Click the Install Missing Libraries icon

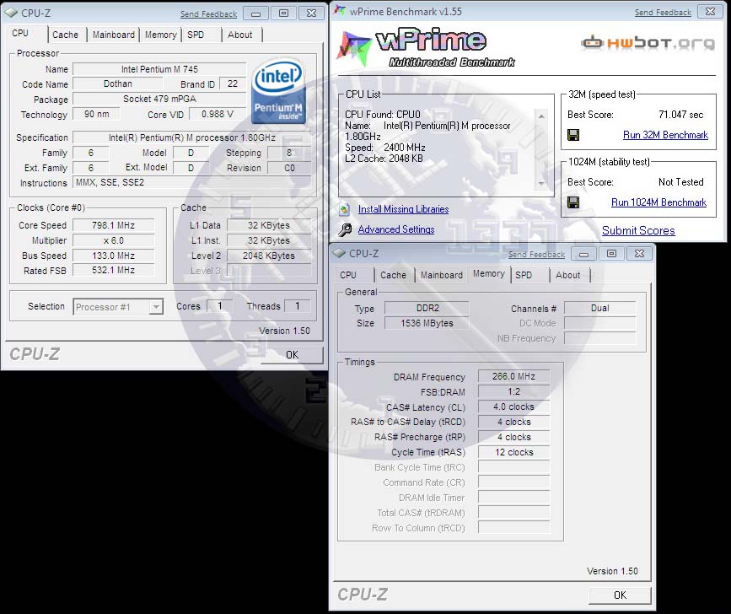pyautogui.click(x=344, y=209)
